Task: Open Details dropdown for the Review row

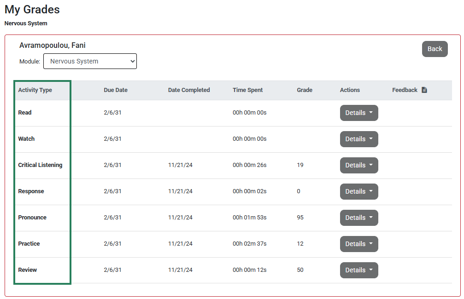Action: 358,270
